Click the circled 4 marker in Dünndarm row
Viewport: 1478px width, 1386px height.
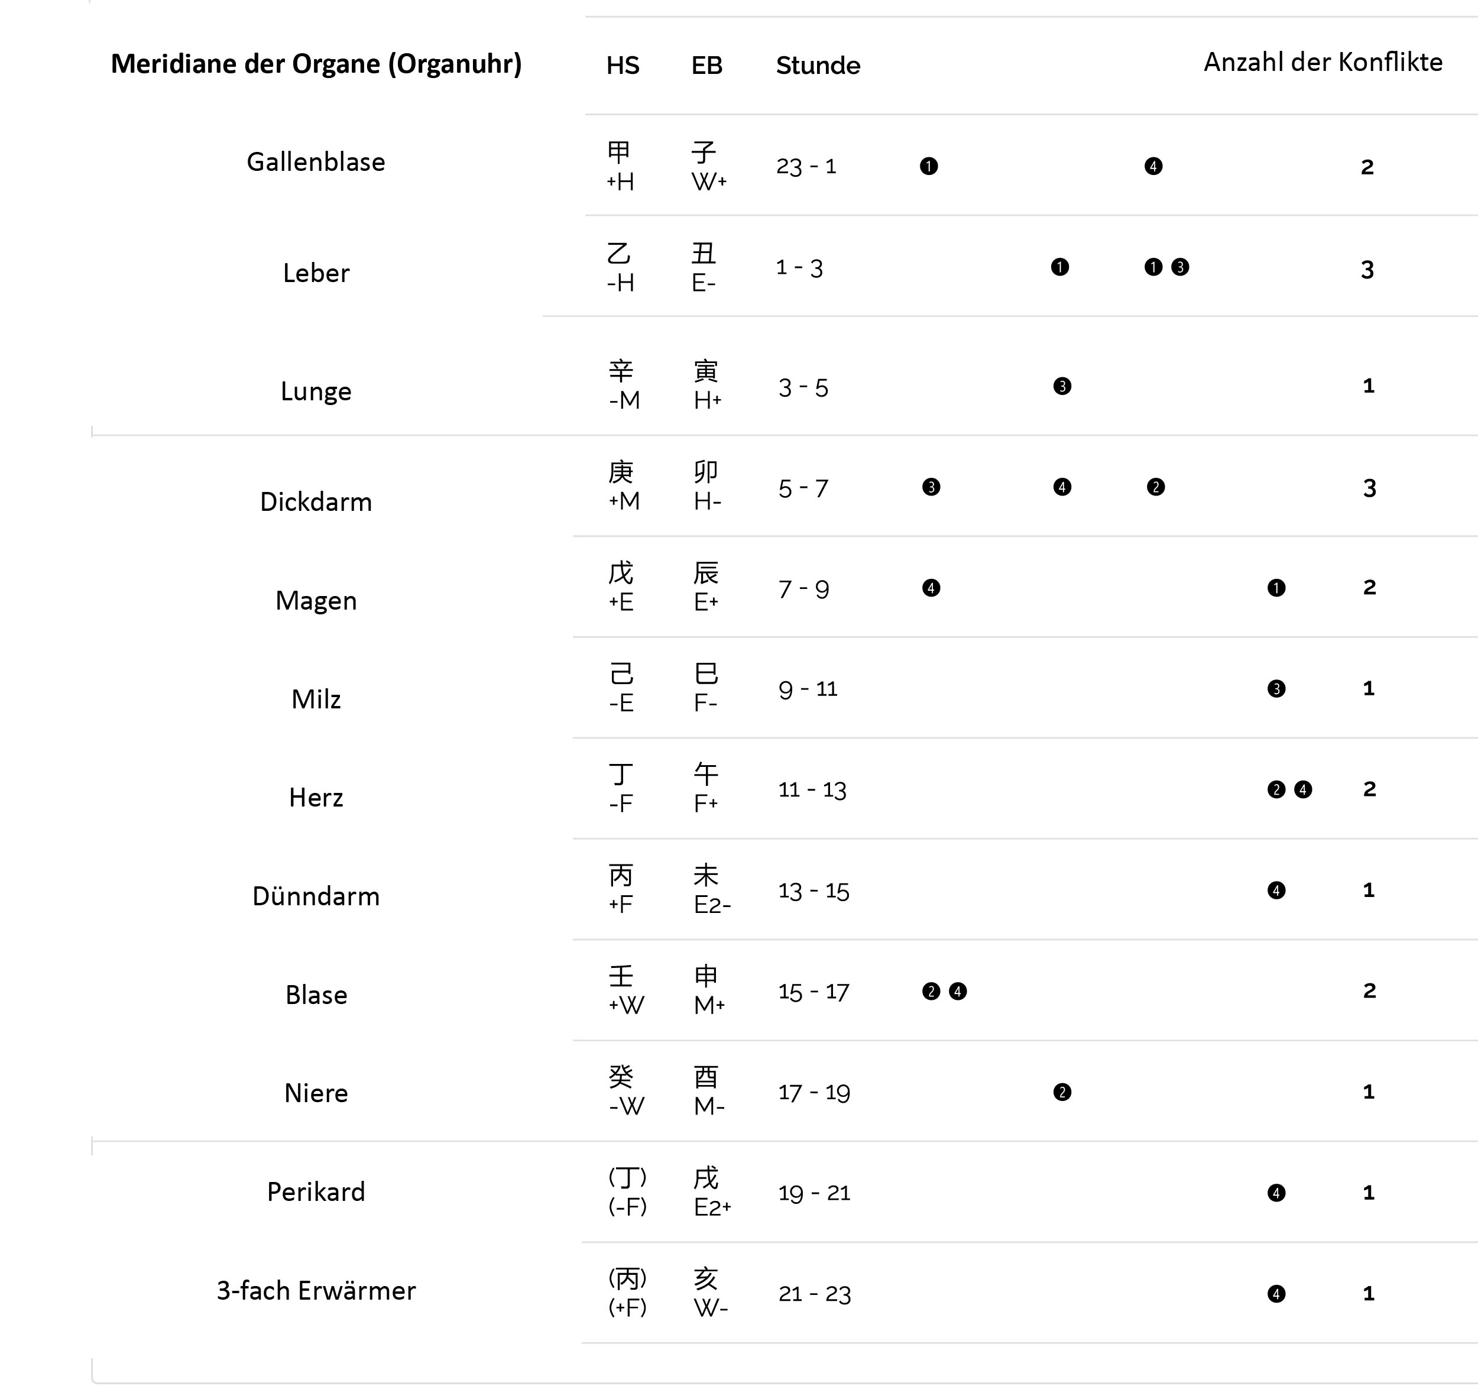(x=1276, y=890)
